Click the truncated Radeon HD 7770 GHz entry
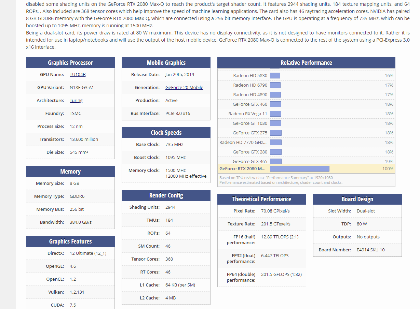The height and width of the screenshot is (309, 420). pyautogui.click(x=243, y=143)
